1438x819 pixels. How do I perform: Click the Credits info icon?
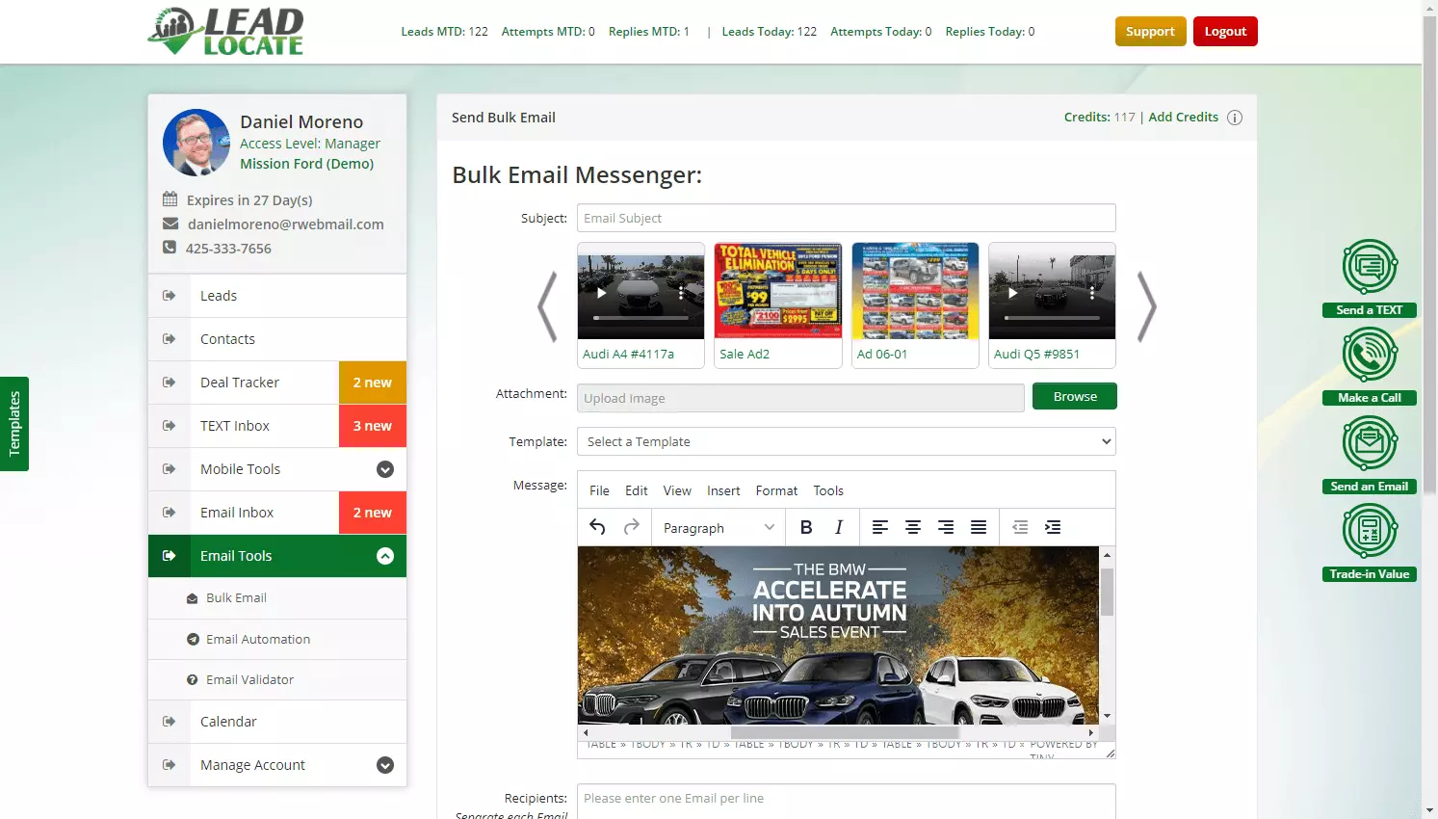pos(1235,118)
